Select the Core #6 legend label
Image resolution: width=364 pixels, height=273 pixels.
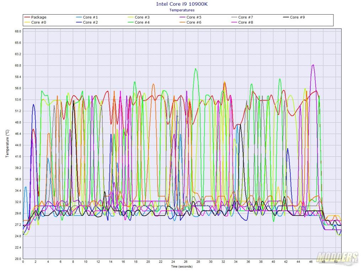coord(194,22)
